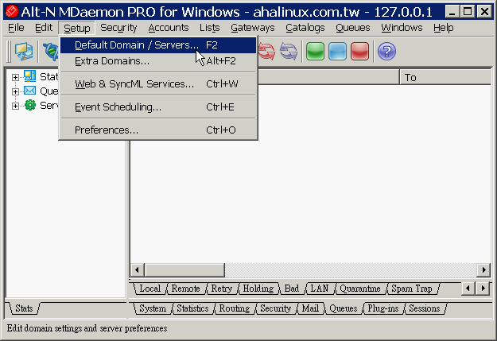Image resolution: width=497 pixels, height=341 pixels.
Task: Switch to the Remote queue tab
Action: [x=186, y=289]
